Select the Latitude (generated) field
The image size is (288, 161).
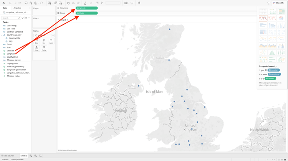[15, 67]
